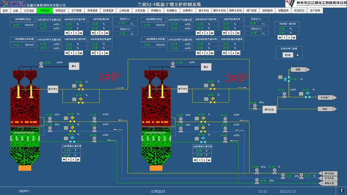
Task: Click the 空气风机 inlet arrow at bottom right
Action: (x=329, y=178)
